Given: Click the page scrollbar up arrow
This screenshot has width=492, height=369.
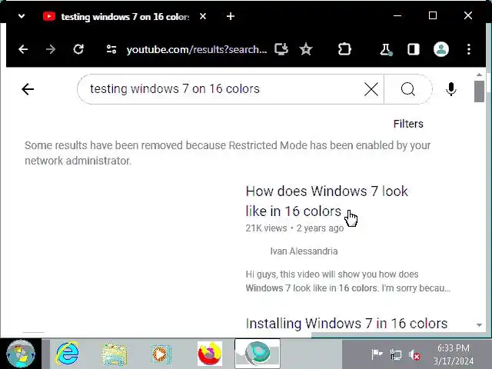Looking at the screenshot, I should 479,75.
